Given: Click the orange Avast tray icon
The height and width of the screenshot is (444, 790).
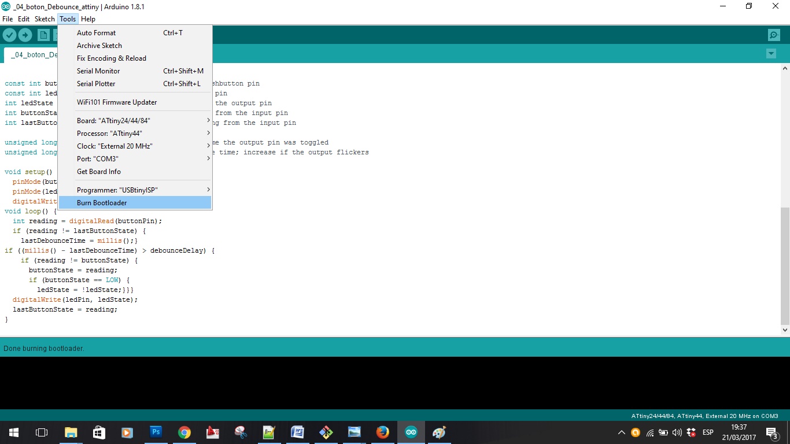Looking at the screenshot, I should (x=636, y=432).
